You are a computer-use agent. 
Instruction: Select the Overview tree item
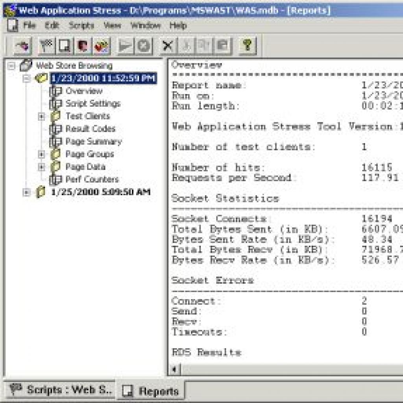click(84, 91)
